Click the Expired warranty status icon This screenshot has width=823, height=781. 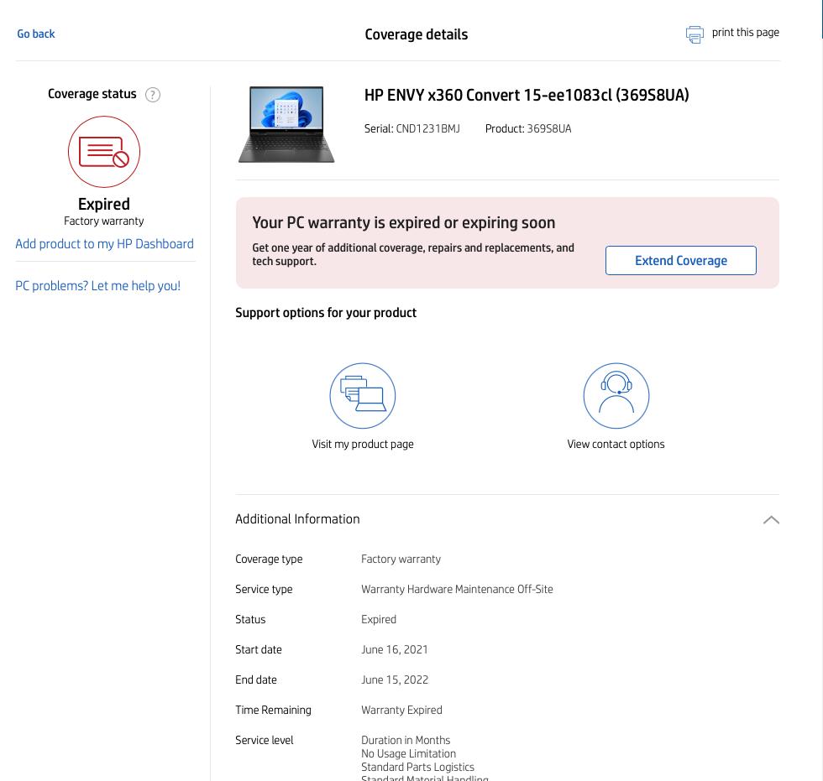tap(104, 152)
